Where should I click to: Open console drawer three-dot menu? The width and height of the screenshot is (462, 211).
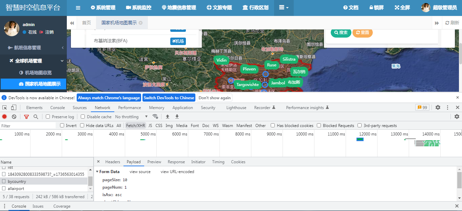click(x=4, y=206)
